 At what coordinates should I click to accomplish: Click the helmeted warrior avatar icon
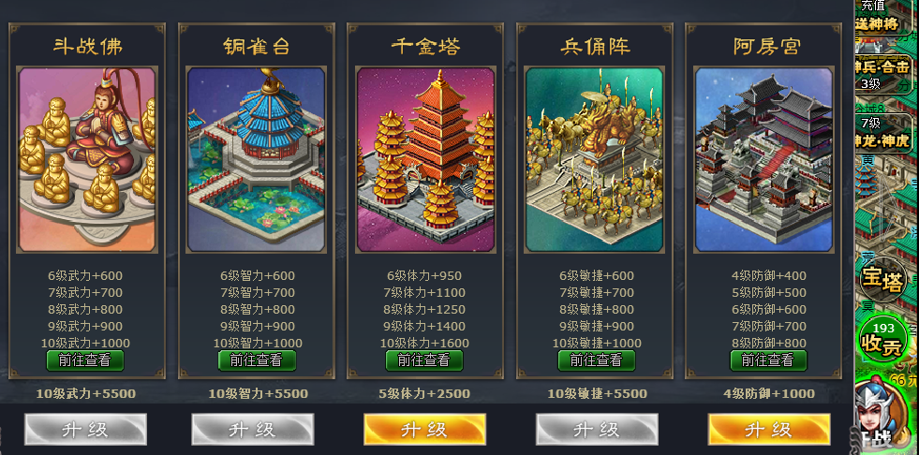(878, 415)
